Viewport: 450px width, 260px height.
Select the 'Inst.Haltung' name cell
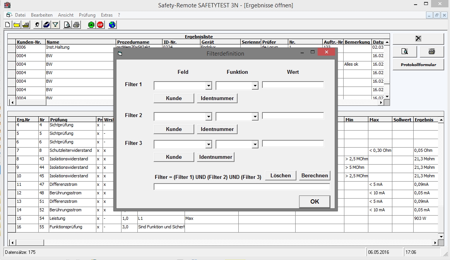coord(80,48)
